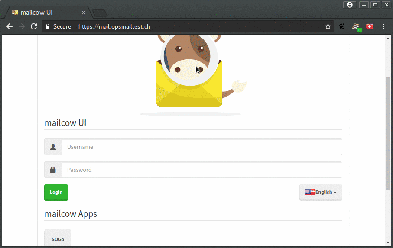
Task: Reload the mailcow page
Action: [33, 26]
